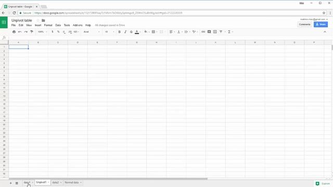The width and height of the screenshot is (333, 187).
Task: Click the Insert comment icon
Action: [209, 32]
